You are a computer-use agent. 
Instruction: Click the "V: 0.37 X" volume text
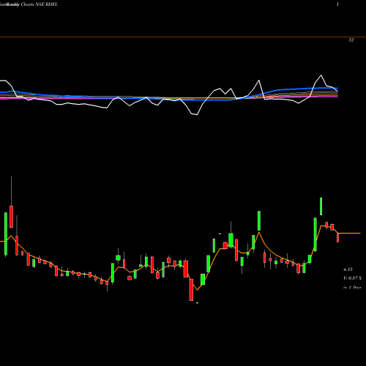tap(352, 278)
